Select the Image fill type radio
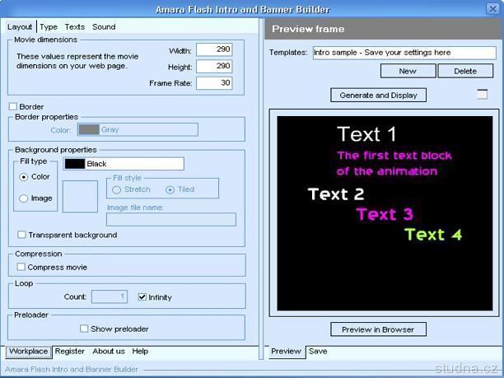 (x=23, y=198)
